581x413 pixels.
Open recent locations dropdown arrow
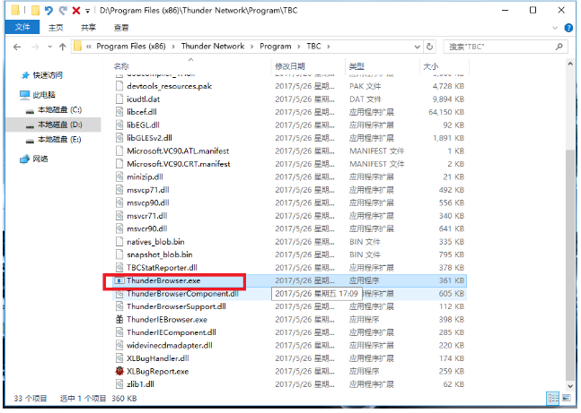(50, 47)
